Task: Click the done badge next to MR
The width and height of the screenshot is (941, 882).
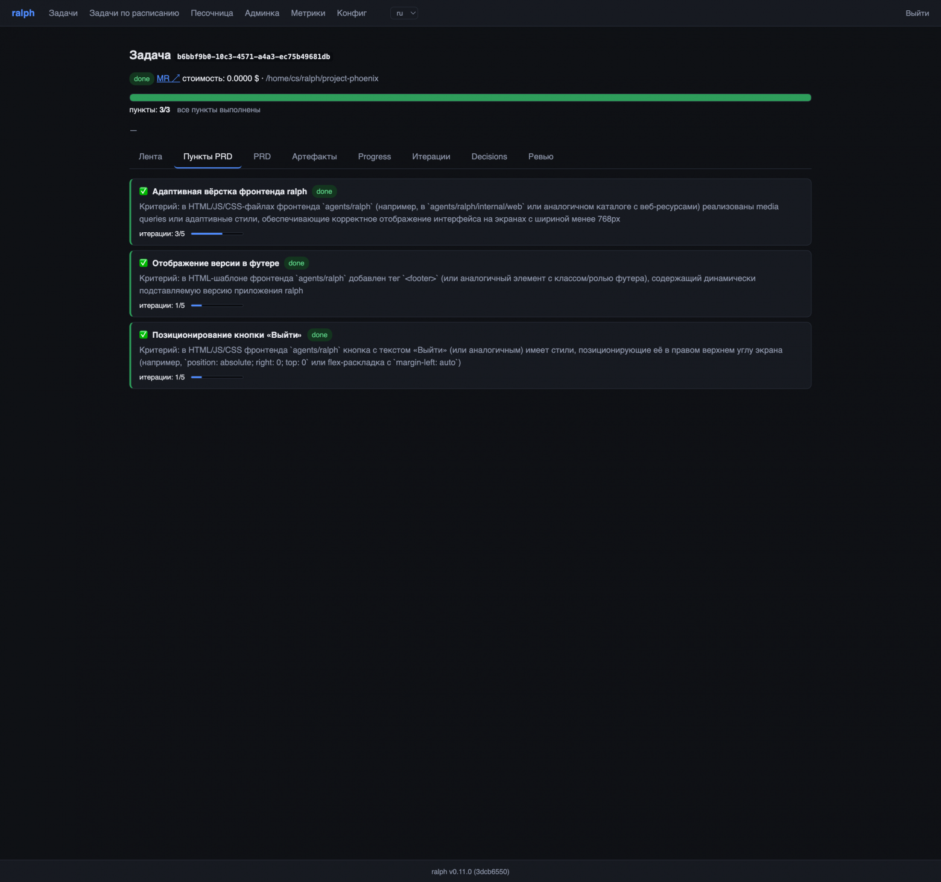Action: pyautogui.click(x=142, y=79)
